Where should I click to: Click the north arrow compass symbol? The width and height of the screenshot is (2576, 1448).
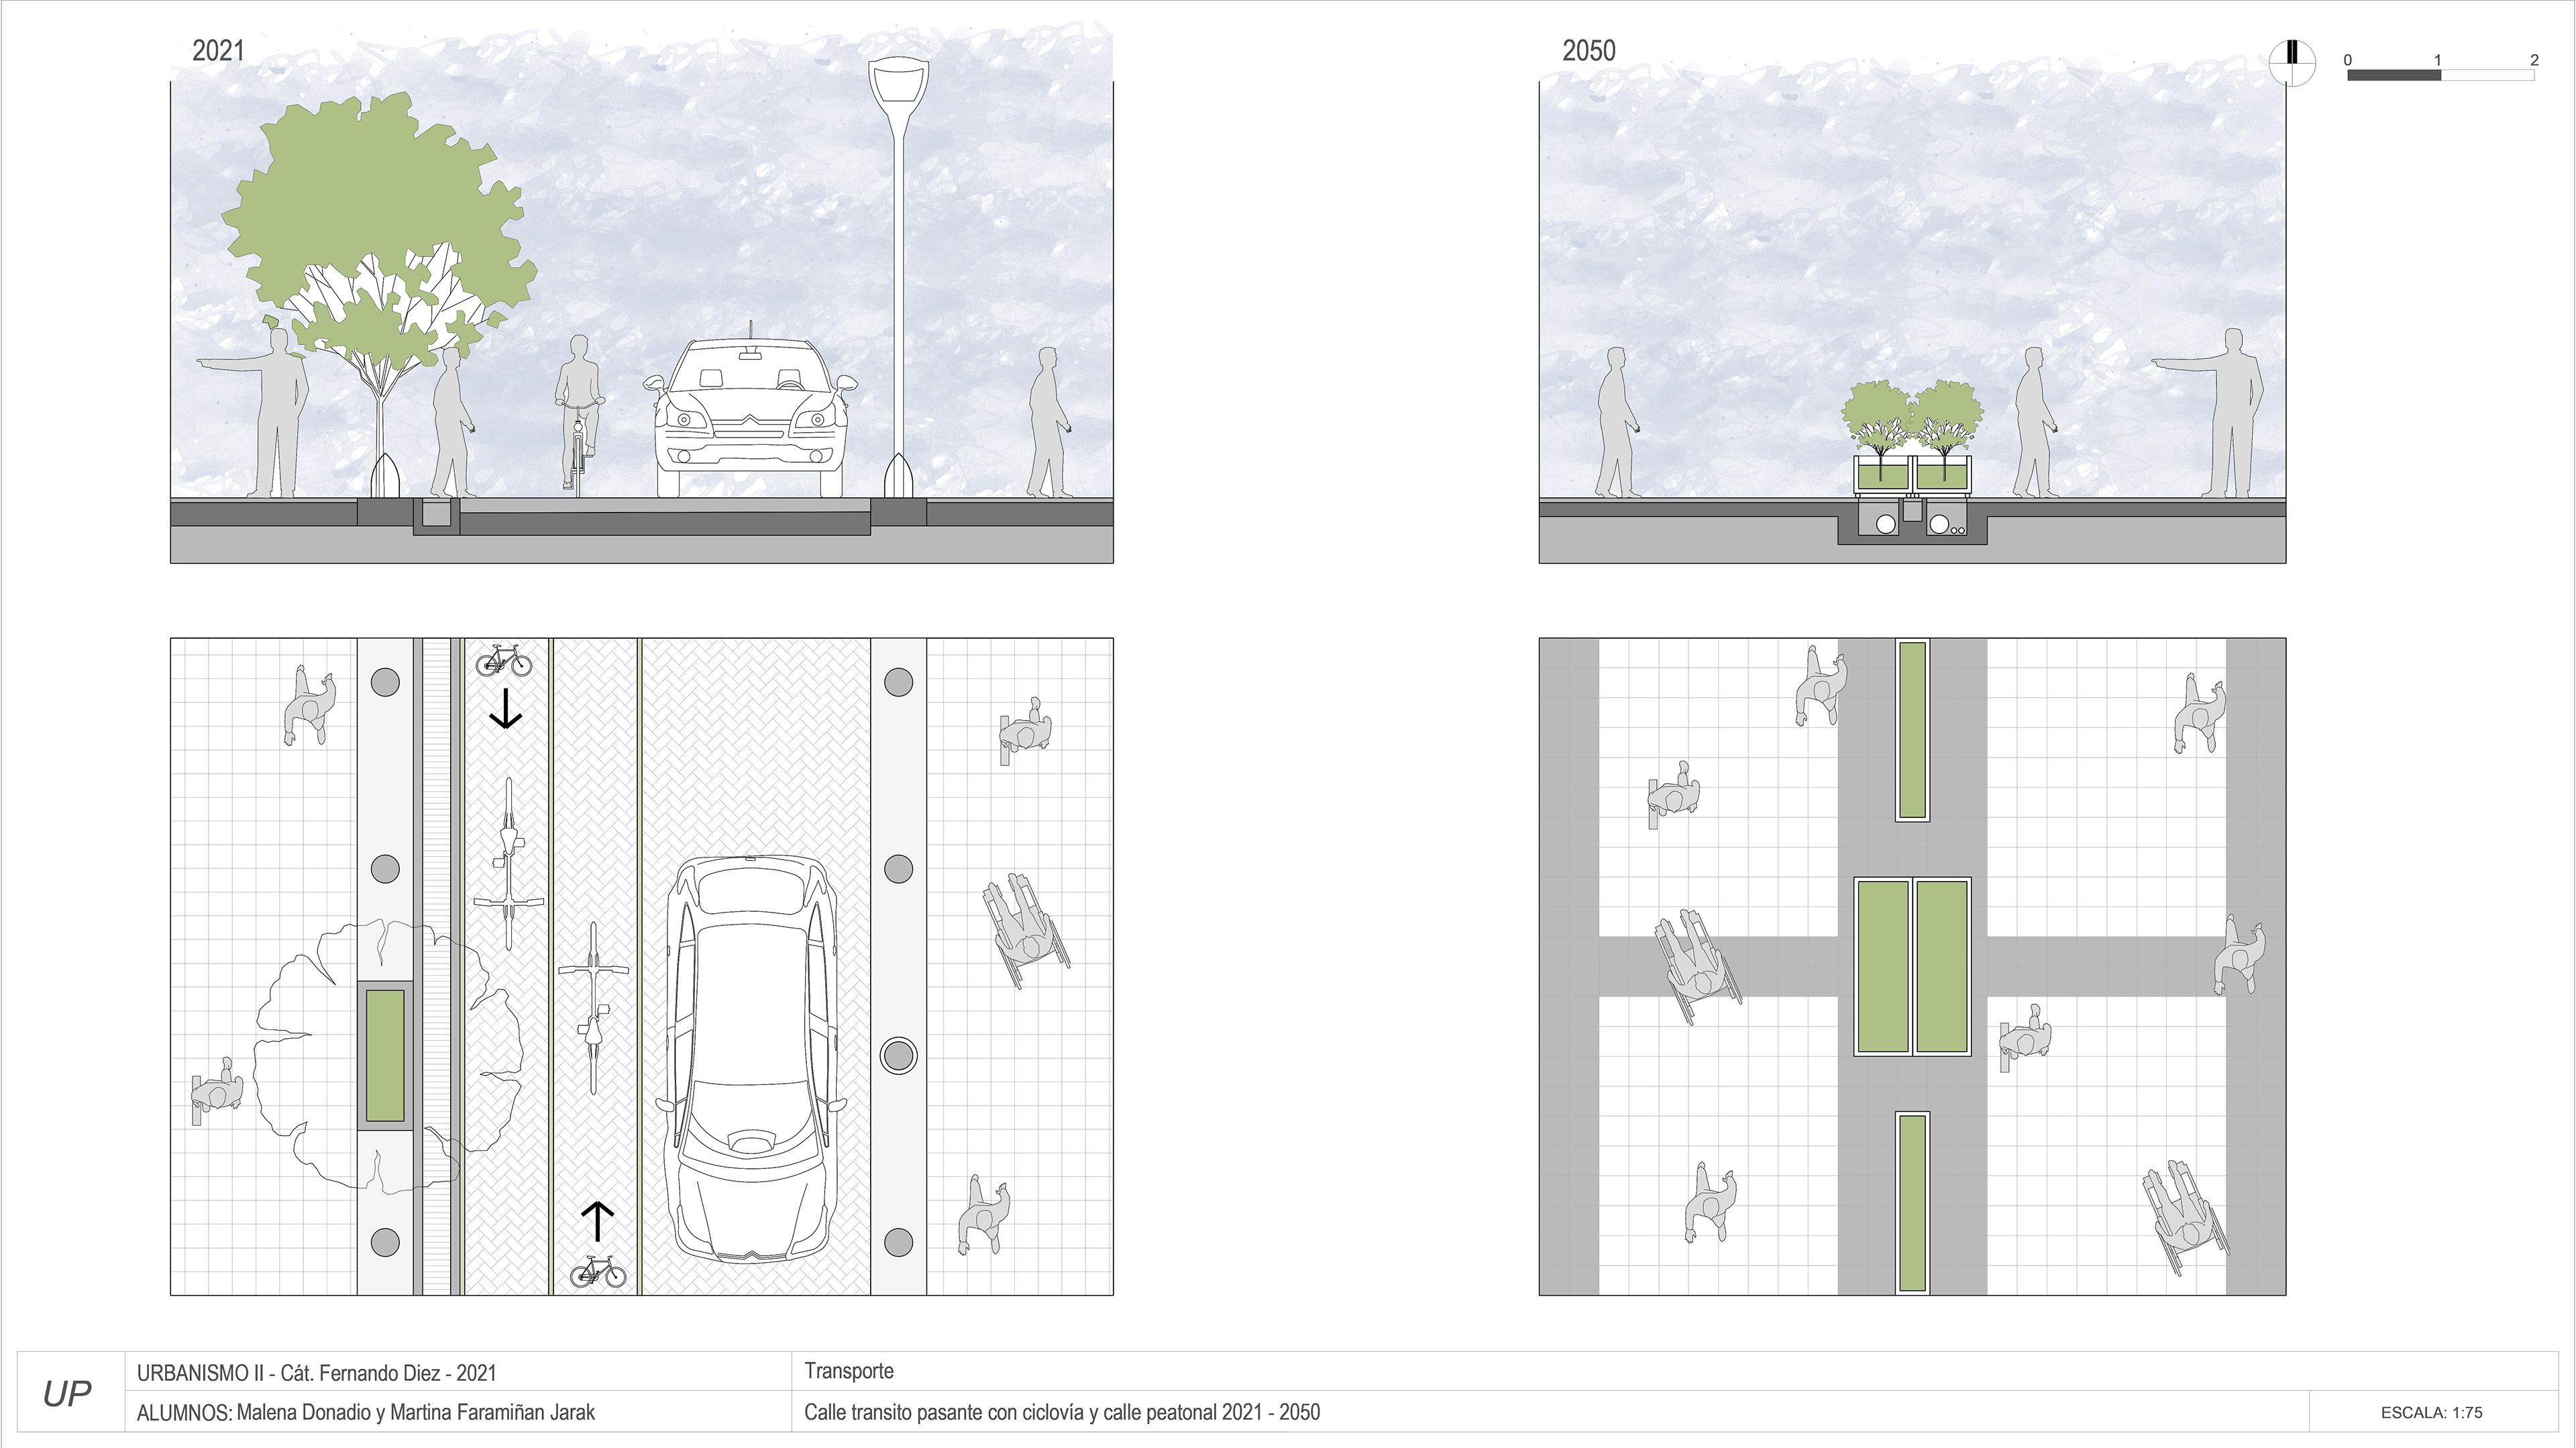(2292, 63)
